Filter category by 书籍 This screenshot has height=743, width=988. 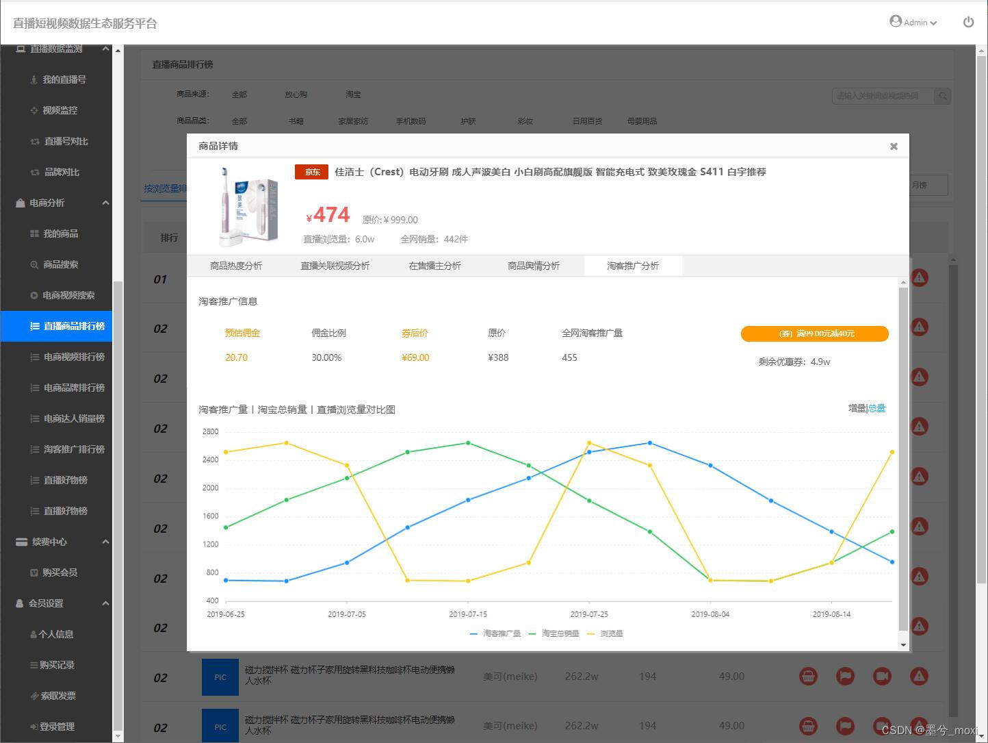point(296,121)
